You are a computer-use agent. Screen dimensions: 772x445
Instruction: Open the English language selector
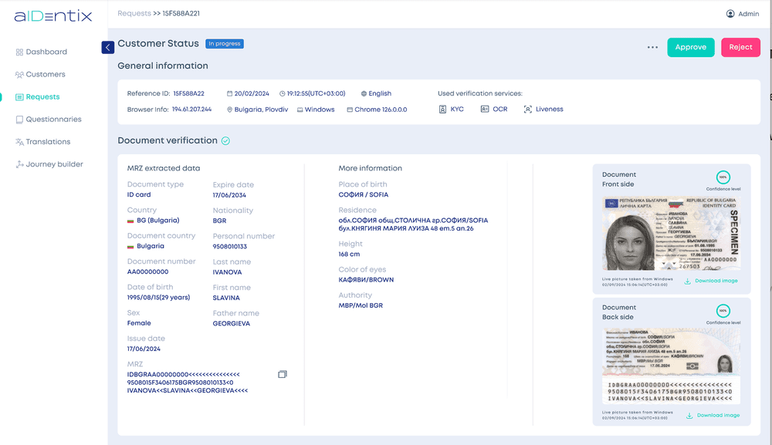pyautogui.click(x=376, y=93)
